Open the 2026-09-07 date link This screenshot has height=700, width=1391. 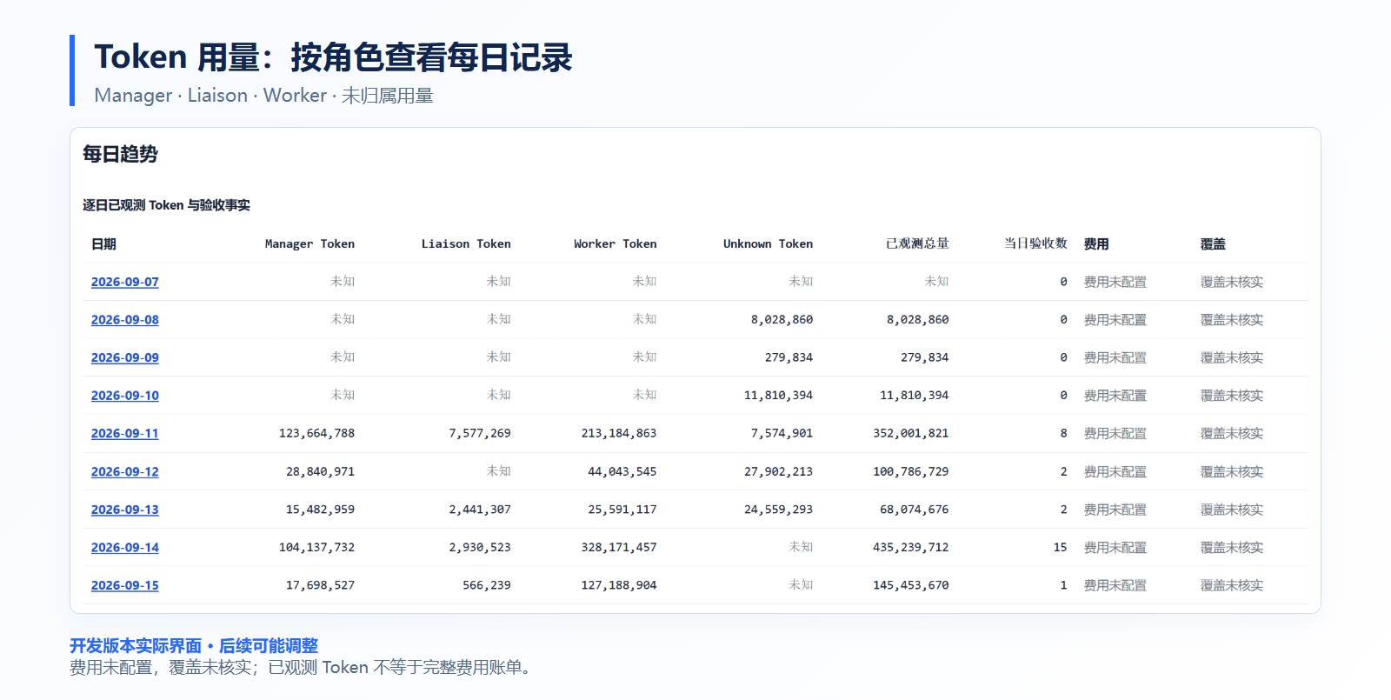pos(125,282)
